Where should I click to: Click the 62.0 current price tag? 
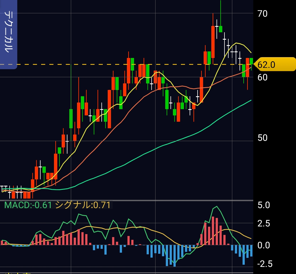point(275,65)
